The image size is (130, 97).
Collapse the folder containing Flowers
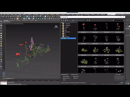click(x=61, y=37)
